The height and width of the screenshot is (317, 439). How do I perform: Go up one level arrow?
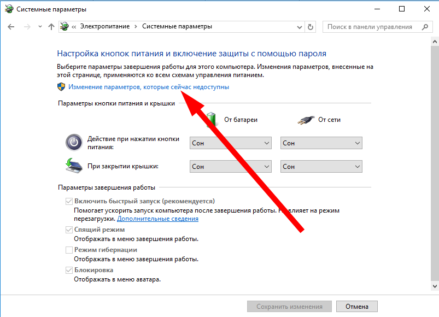pos(51,27)
